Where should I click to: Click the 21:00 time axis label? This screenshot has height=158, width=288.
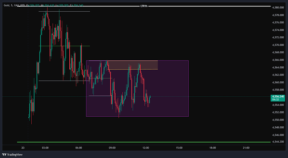[246, 148]
